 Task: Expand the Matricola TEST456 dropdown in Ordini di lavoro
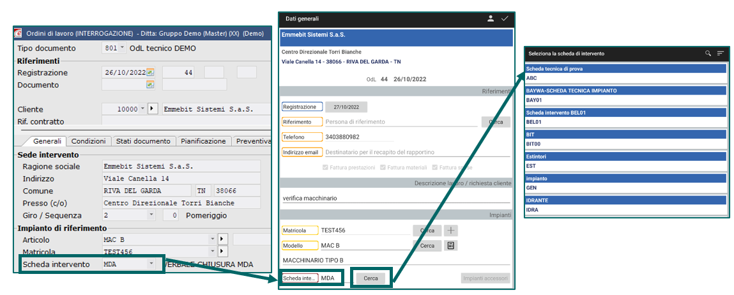click(x=213, y=252)
